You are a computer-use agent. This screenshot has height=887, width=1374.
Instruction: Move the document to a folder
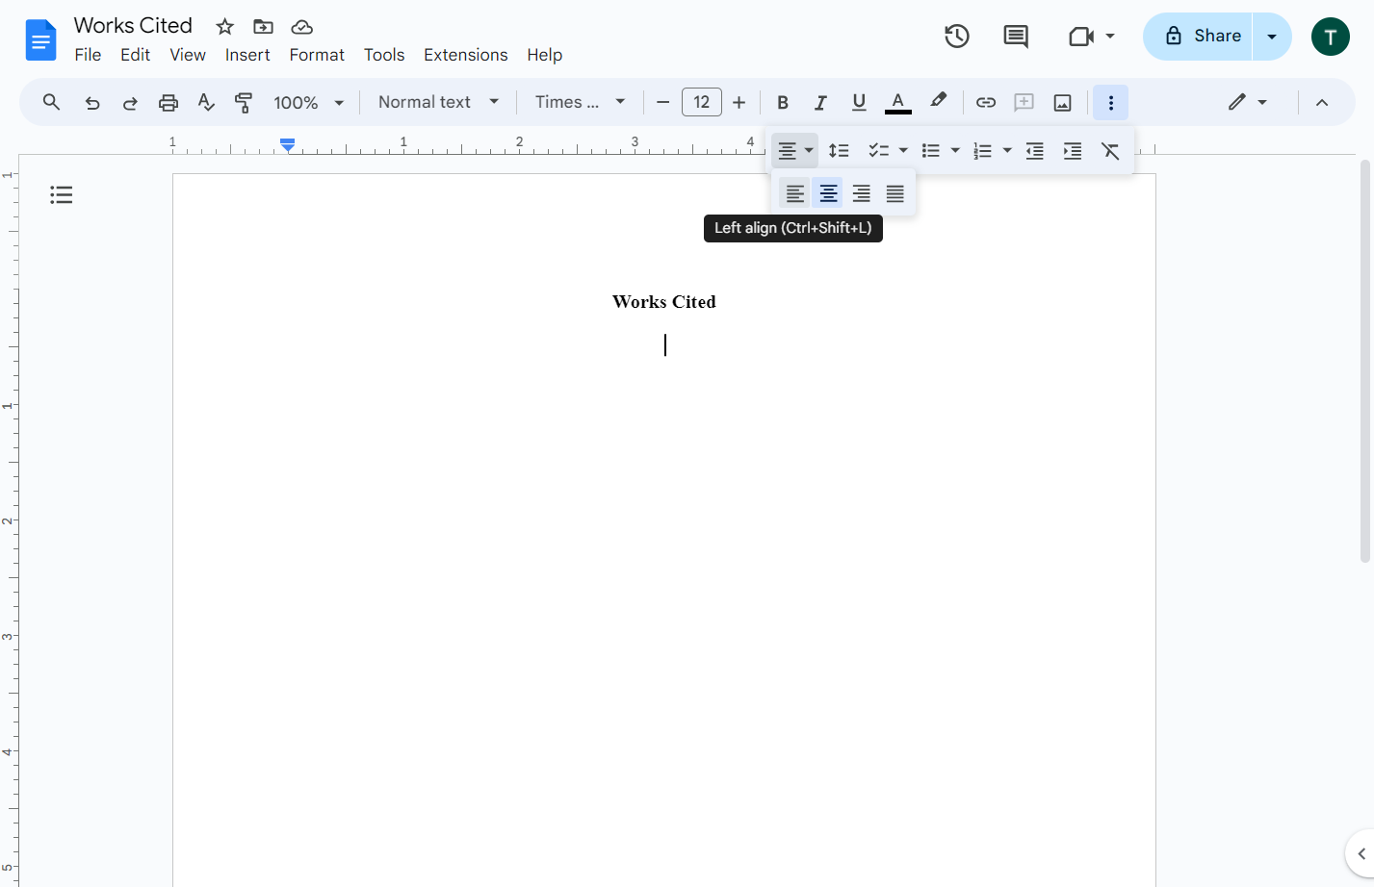[x=263, y=27]
